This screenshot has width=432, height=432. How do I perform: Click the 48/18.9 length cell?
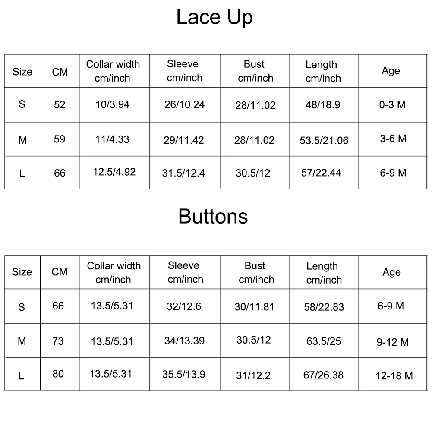322,105
